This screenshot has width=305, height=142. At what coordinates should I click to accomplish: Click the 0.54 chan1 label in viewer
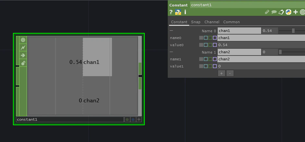84,62
